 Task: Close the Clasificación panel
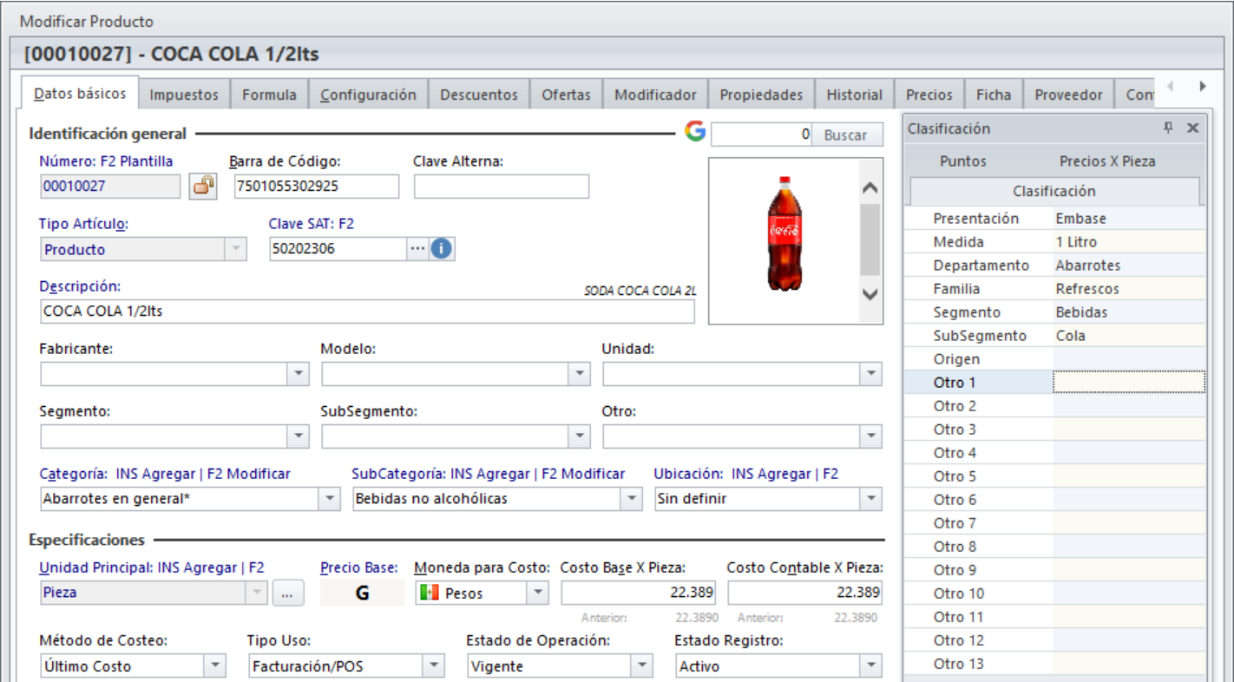[x=1192, y=128]
